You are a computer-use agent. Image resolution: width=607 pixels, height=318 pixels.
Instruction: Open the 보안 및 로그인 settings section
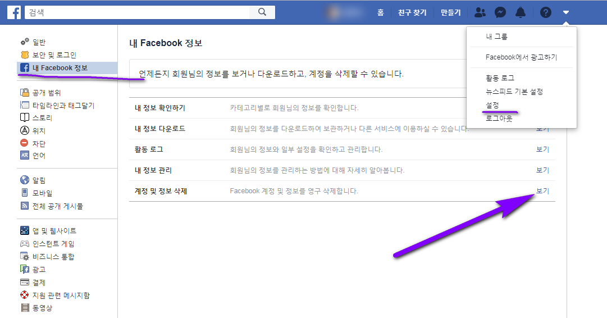coord(54,55)
